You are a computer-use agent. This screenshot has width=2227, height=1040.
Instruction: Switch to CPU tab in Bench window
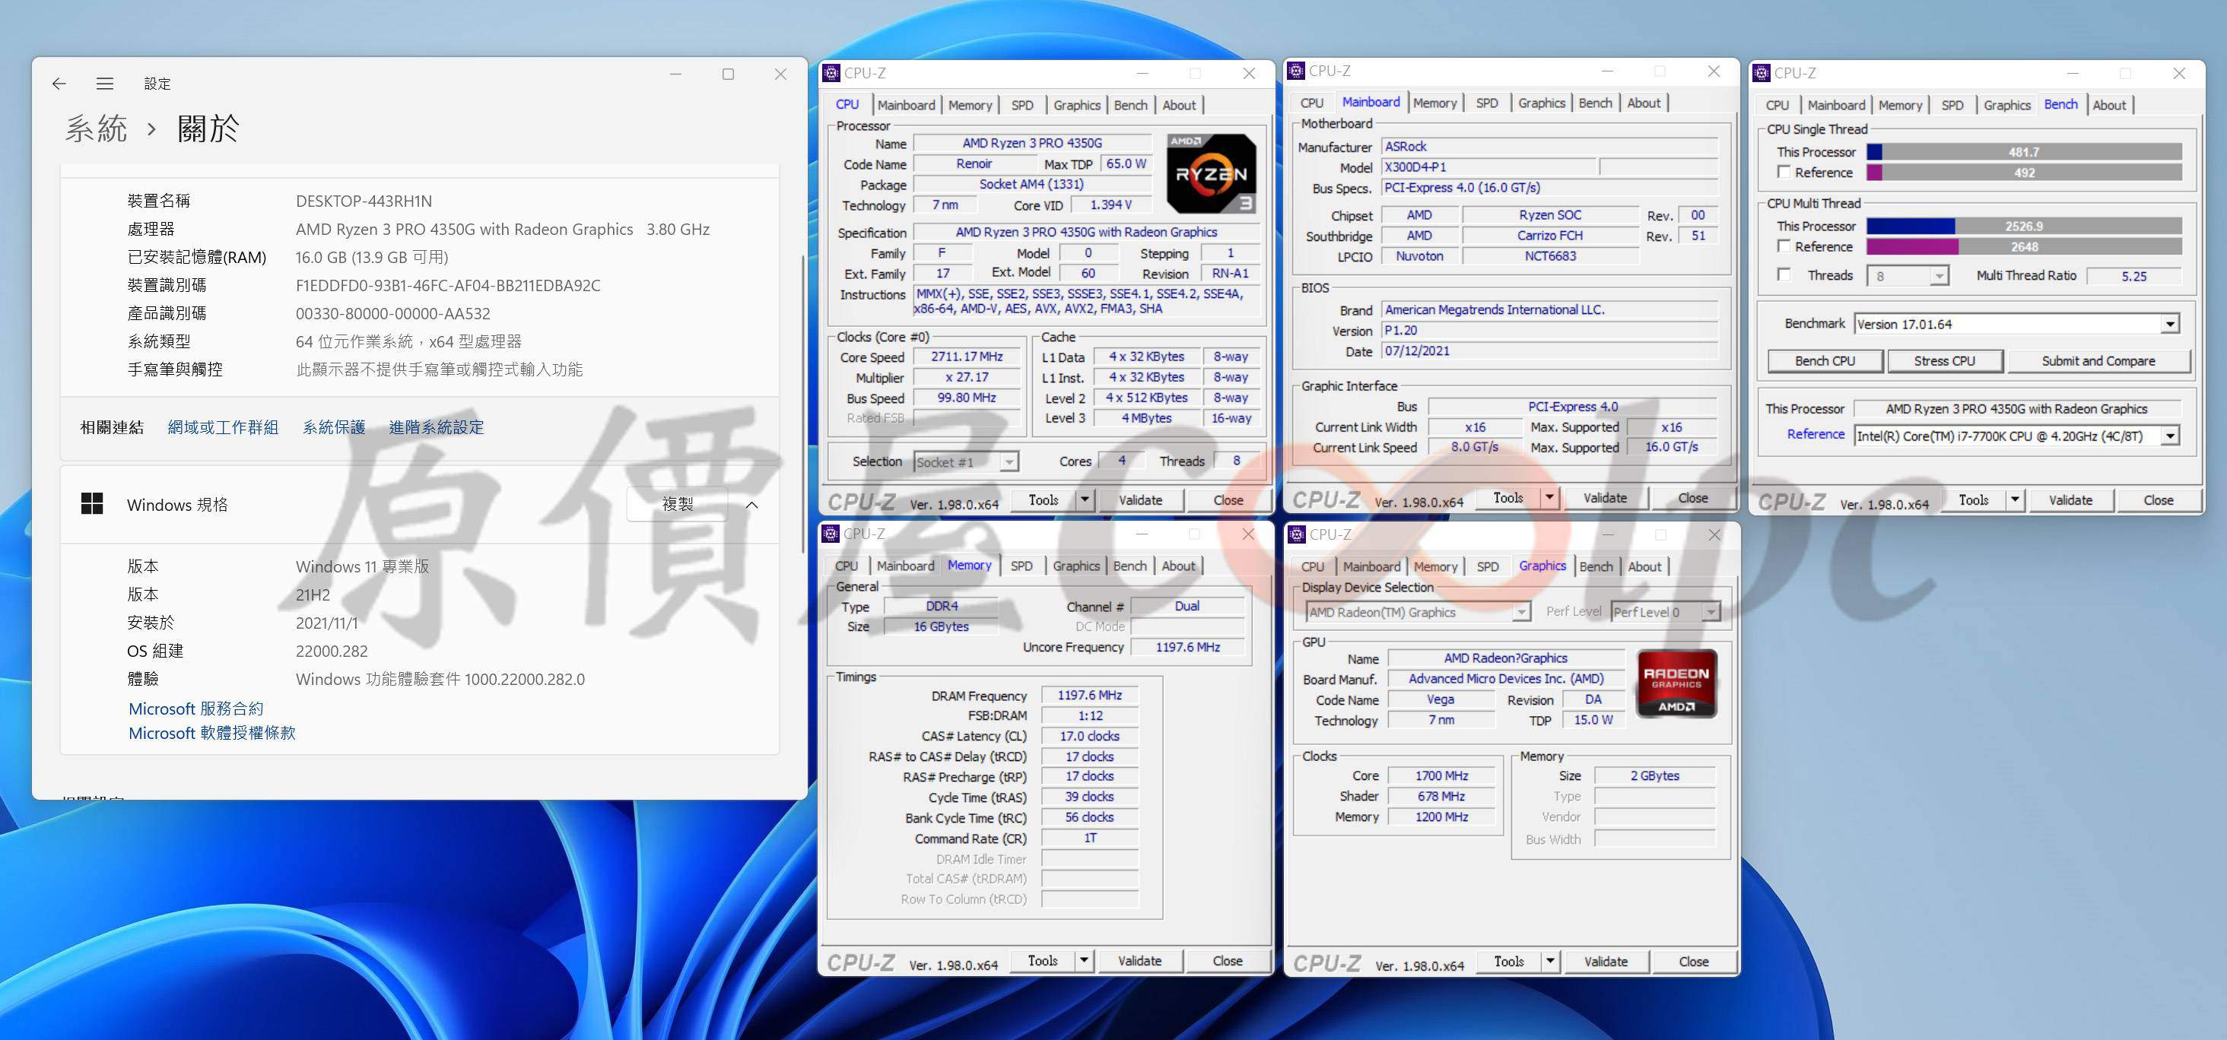(x=1777, y=106)
